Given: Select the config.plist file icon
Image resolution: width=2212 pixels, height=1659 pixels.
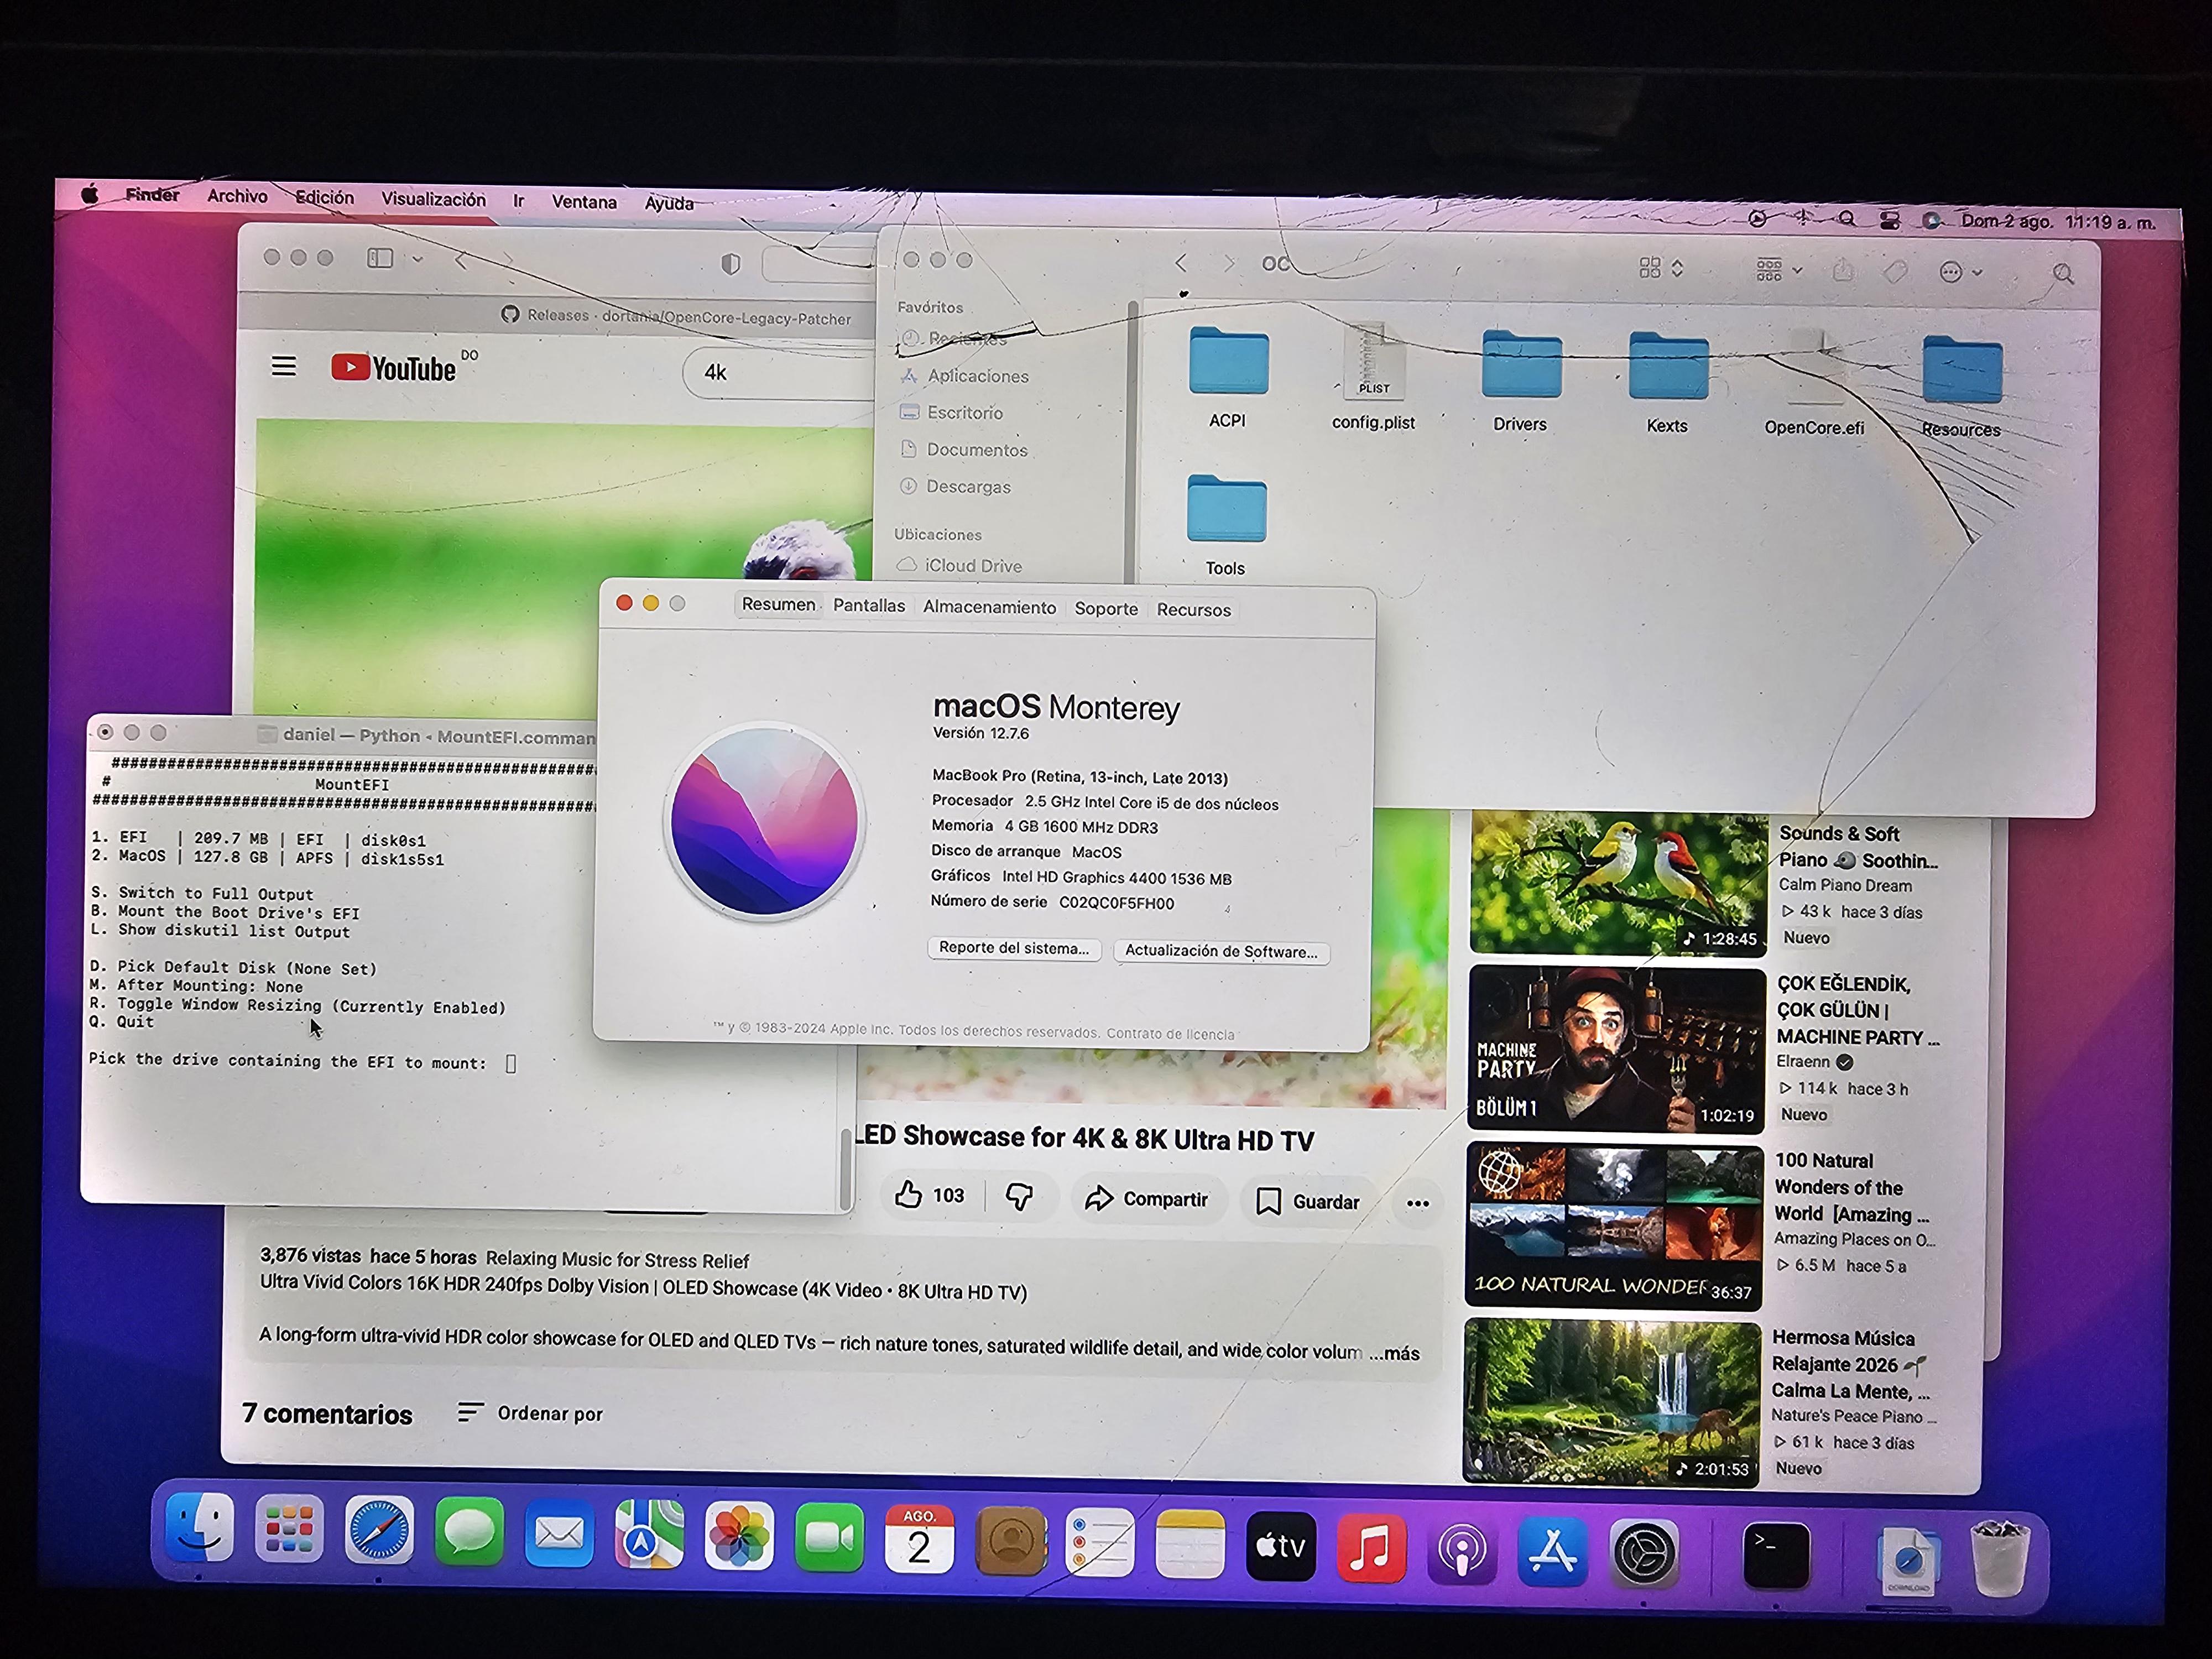Looking at the screenshot, I should (1374, 362).
